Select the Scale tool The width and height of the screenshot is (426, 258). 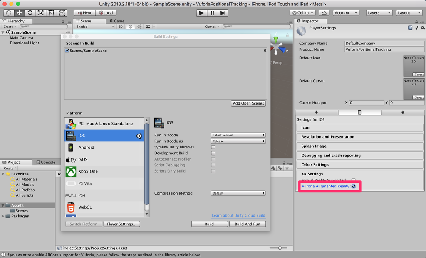coord(40,13)
